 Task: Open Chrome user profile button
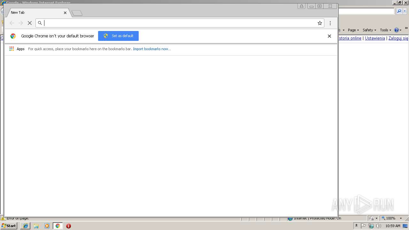301,6
